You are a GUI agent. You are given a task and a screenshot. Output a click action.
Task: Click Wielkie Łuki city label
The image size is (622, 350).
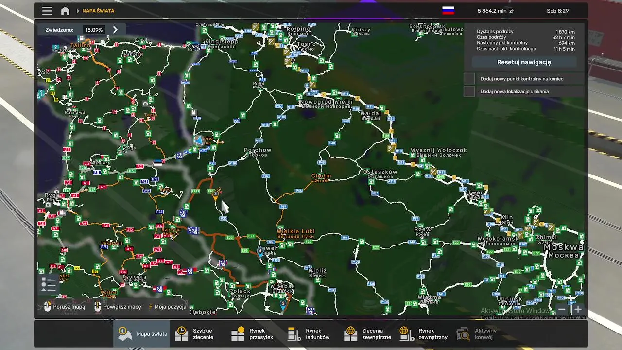tap(296, 232)
